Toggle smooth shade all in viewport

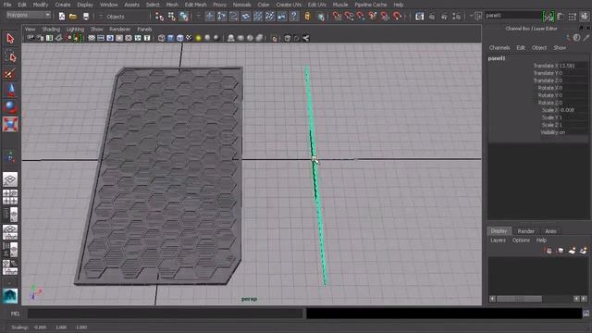coord(170,38)
